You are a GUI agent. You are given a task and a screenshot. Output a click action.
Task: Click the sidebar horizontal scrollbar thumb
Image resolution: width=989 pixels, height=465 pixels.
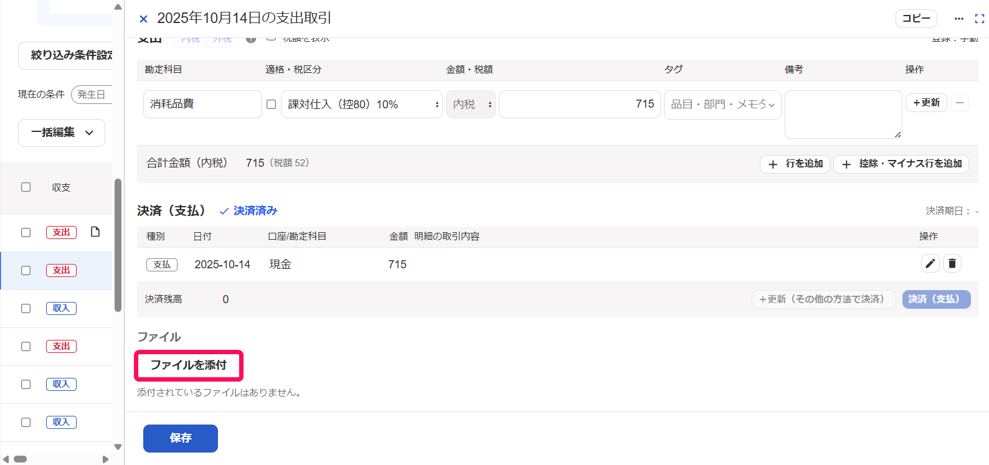(x=21, y=459)
